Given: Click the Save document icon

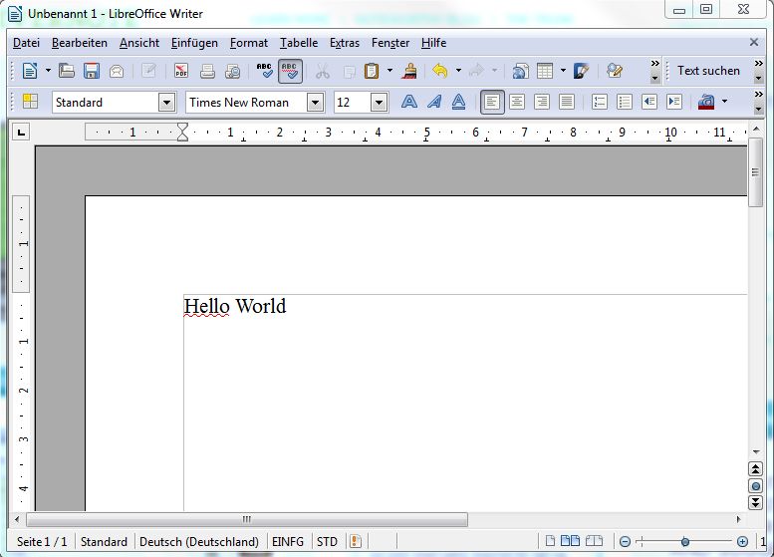Looking at the screenshot, I should 92,71.
